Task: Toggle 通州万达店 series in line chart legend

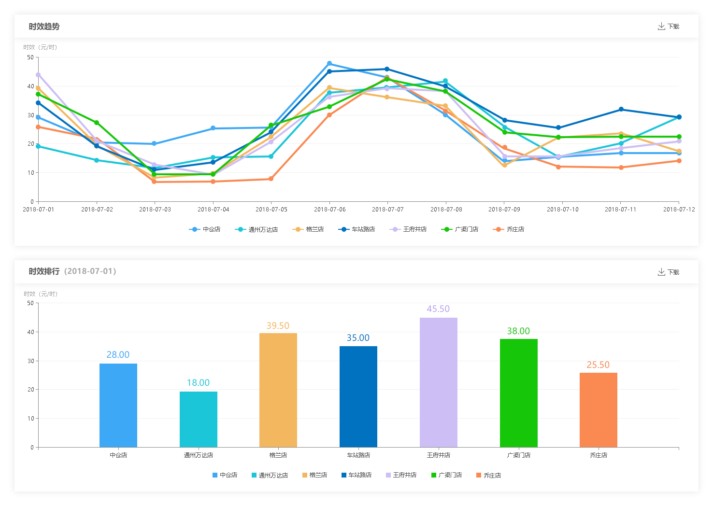Action: point(257,229)
